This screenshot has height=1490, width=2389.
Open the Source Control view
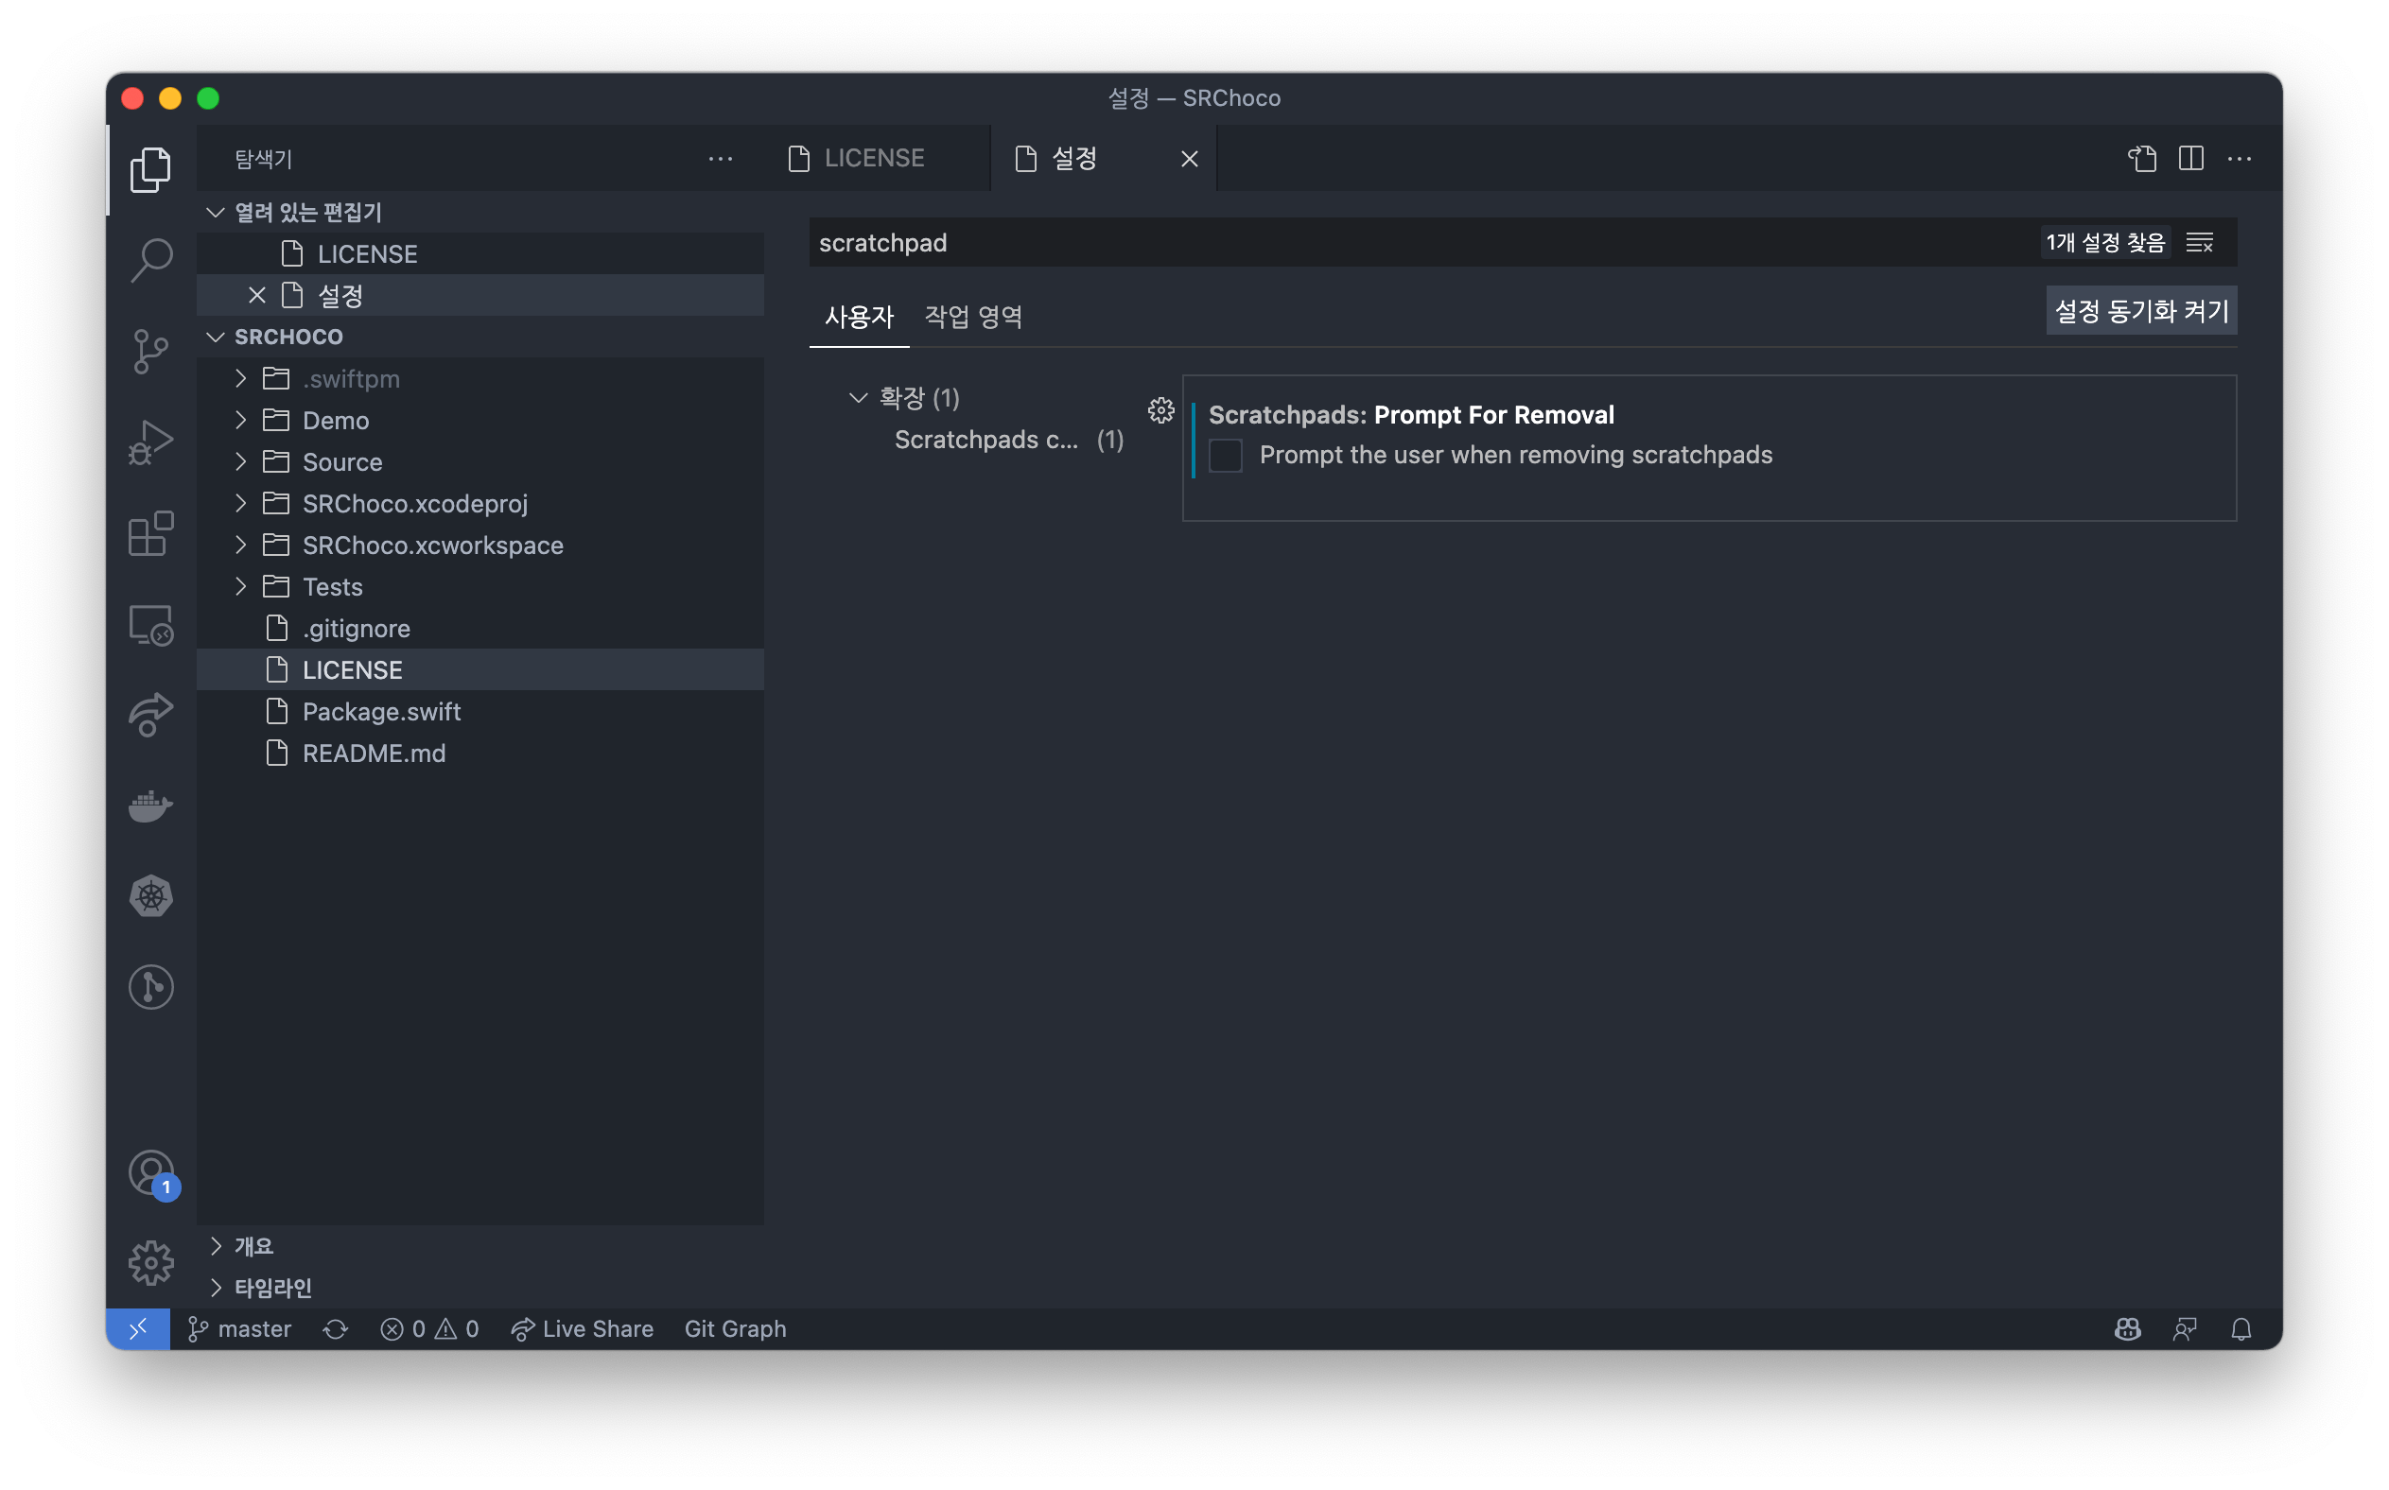point(150,351)
